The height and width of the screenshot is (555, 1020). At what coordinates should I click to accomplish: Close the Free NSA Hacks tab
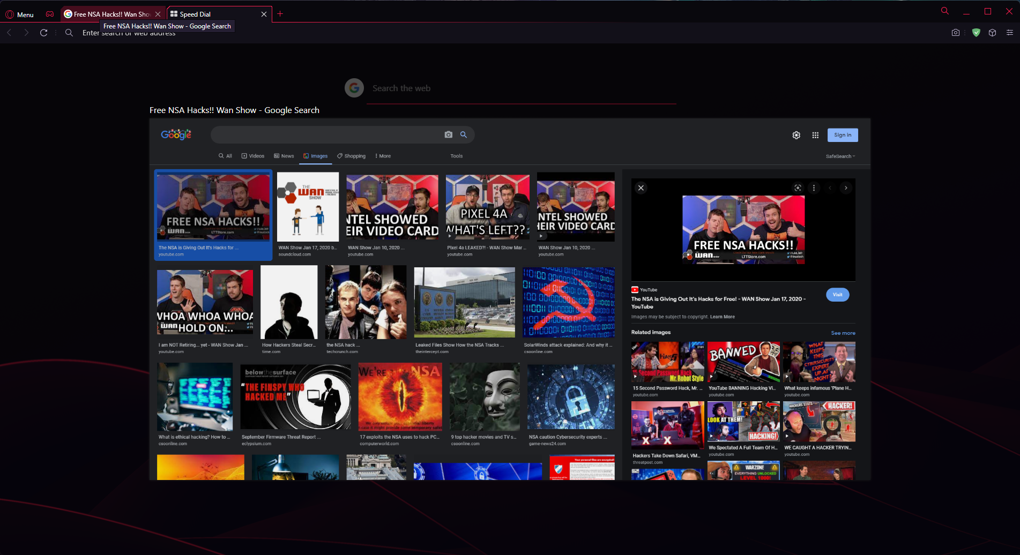point(158,14)
